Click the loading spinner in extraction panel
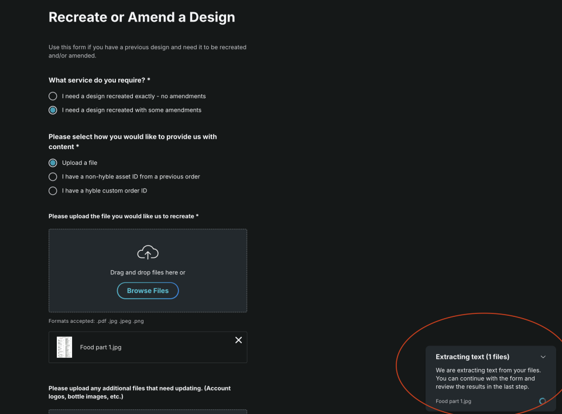Screen dimensions: 562x414 click(542, 401)
